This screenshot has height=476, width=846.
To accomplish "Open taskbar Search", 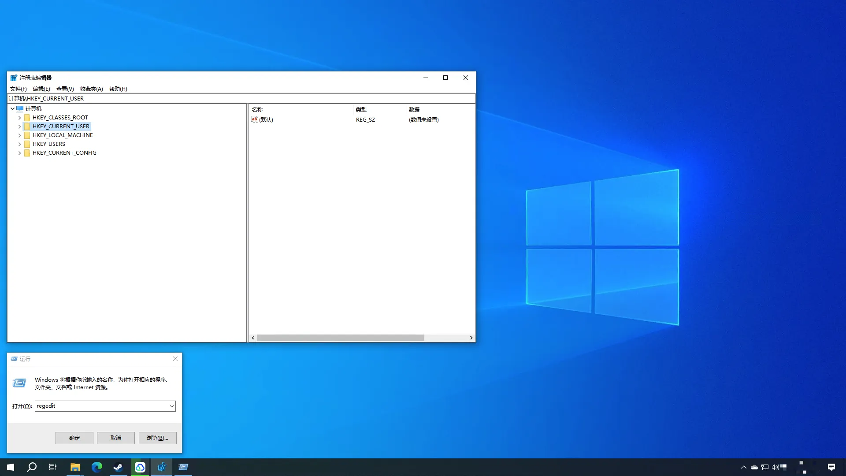I will click(x=32, y=467).
